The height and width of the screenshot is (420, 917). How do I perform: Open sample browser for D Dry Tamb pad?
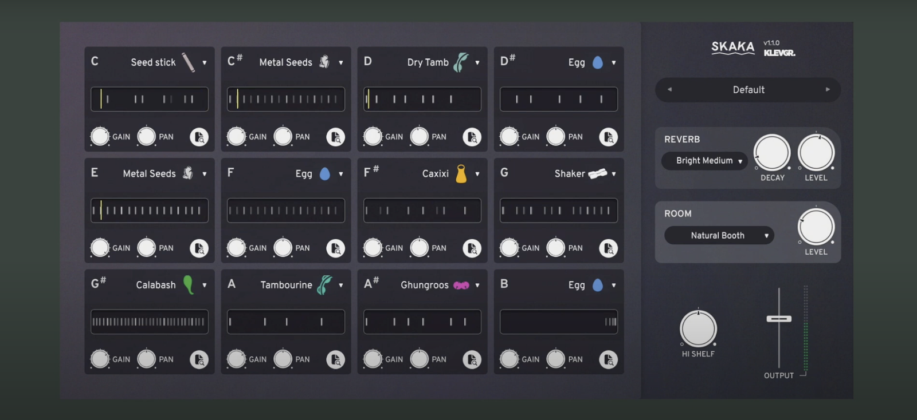pyautogui.click(x=472, y=137)
